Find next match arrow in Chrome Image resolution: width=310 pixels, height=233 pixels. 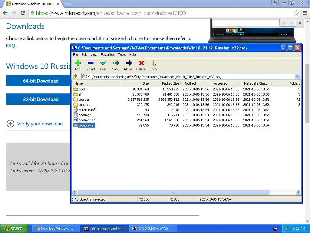[292, 23]
